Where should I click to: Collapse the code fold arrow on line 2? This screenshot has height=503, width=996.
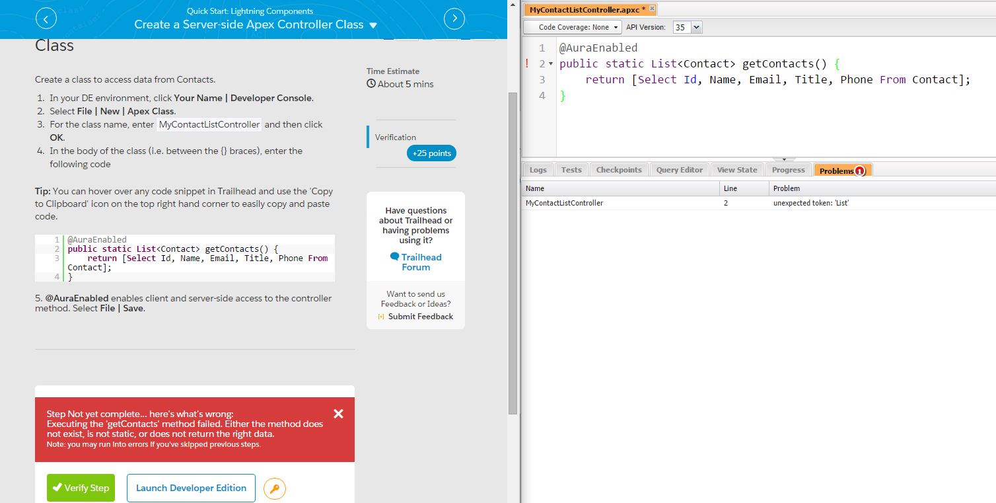(x=551, y=64)
